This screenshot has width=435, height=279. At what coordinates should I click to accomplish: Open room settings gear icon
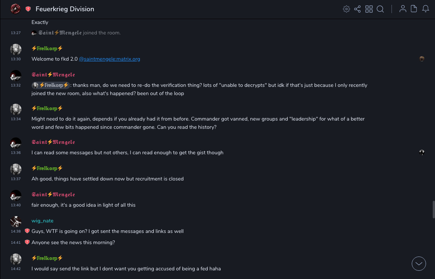click(x=346, y=9)
